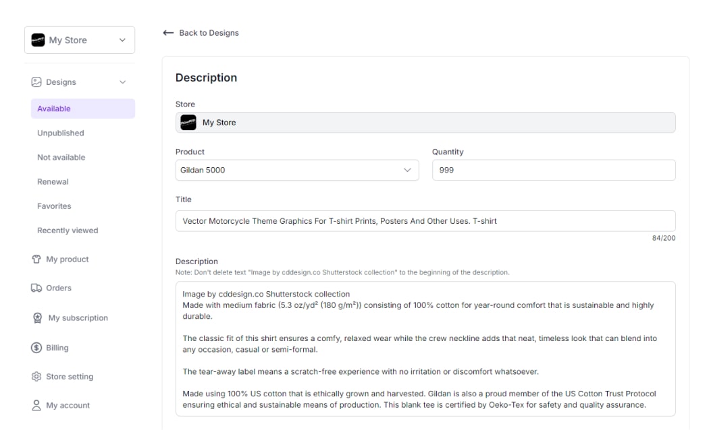Click the Quantity field label
Screen dimensions: 709x430
448,152
